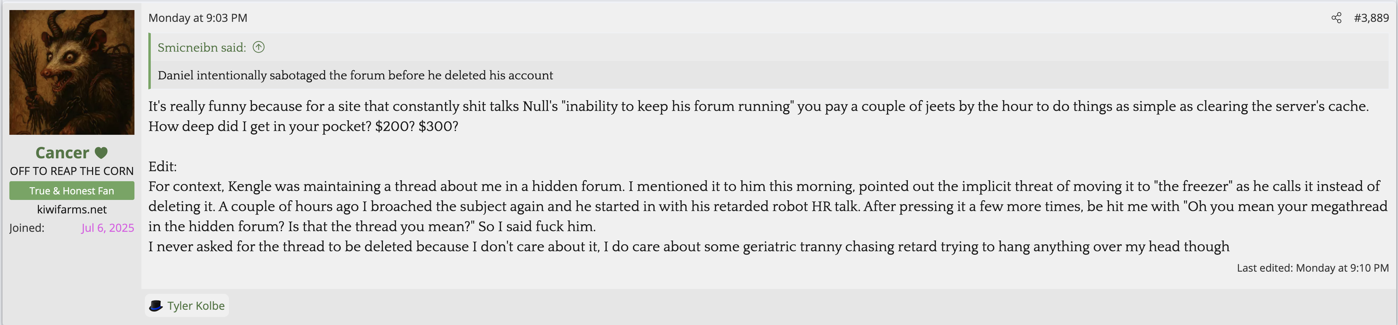Click the share icon beside post number
The height and width of the screenshot is (325, 1398).
(x=1336, y=18)
